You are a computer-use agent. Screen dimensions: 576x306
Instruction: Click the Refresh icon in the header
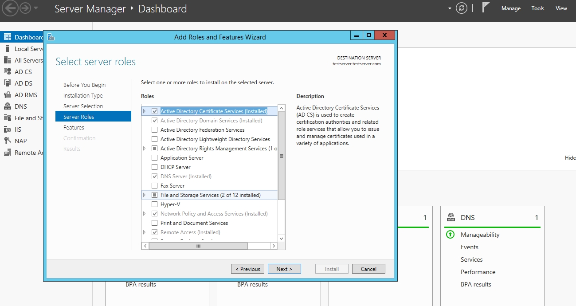(462, 8)
